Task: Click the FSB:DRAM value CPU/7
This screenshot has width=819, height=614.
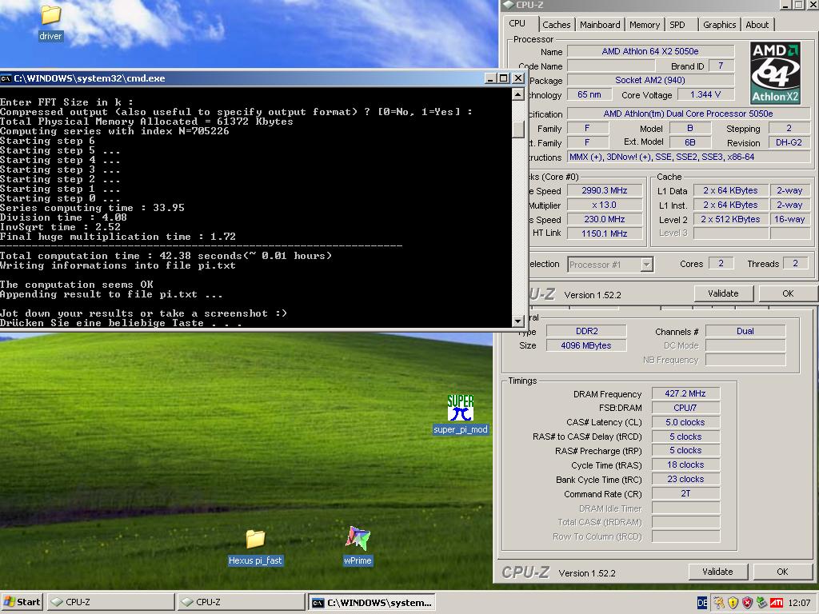Action: (685, 407)
